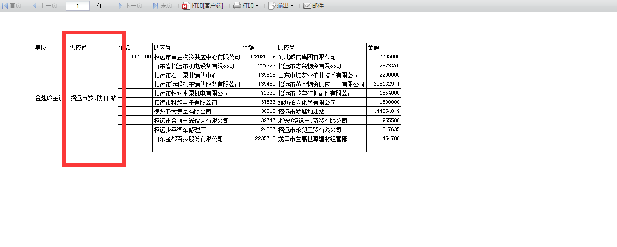Select amount cell 24507
The image size is (617, 247).
pos(259,129)
